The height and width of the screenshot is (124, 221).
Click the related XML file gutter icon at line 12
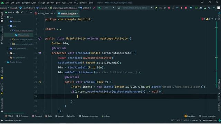tap(40, 38)
